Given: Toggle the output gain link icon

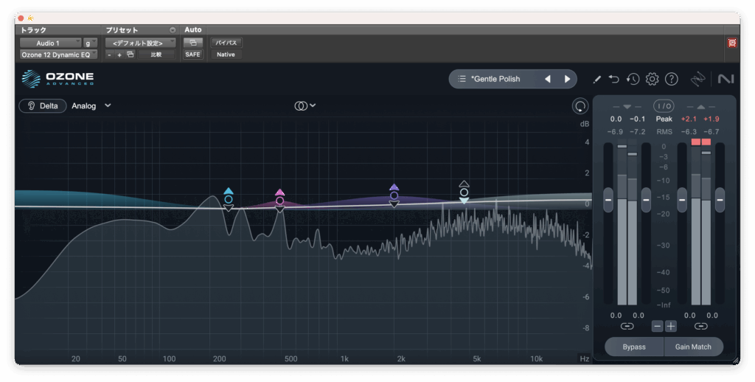Looking at the screenshot, I should [700, 326].
